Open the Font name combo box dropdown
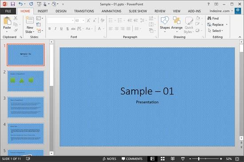 pyautogui.click(x=73, y=20)
